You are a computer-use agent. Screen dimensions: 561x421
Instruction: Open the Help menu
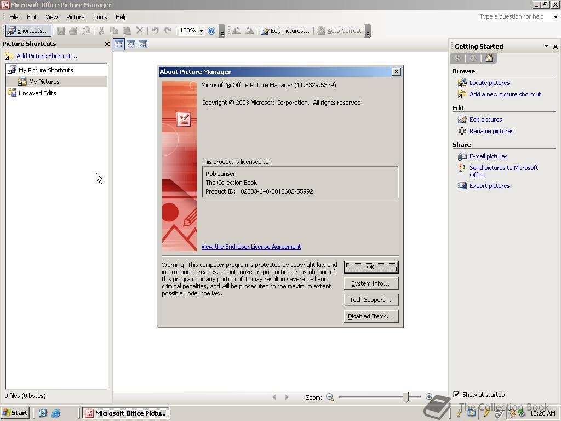pyautogui.click(x=121, y=17)
